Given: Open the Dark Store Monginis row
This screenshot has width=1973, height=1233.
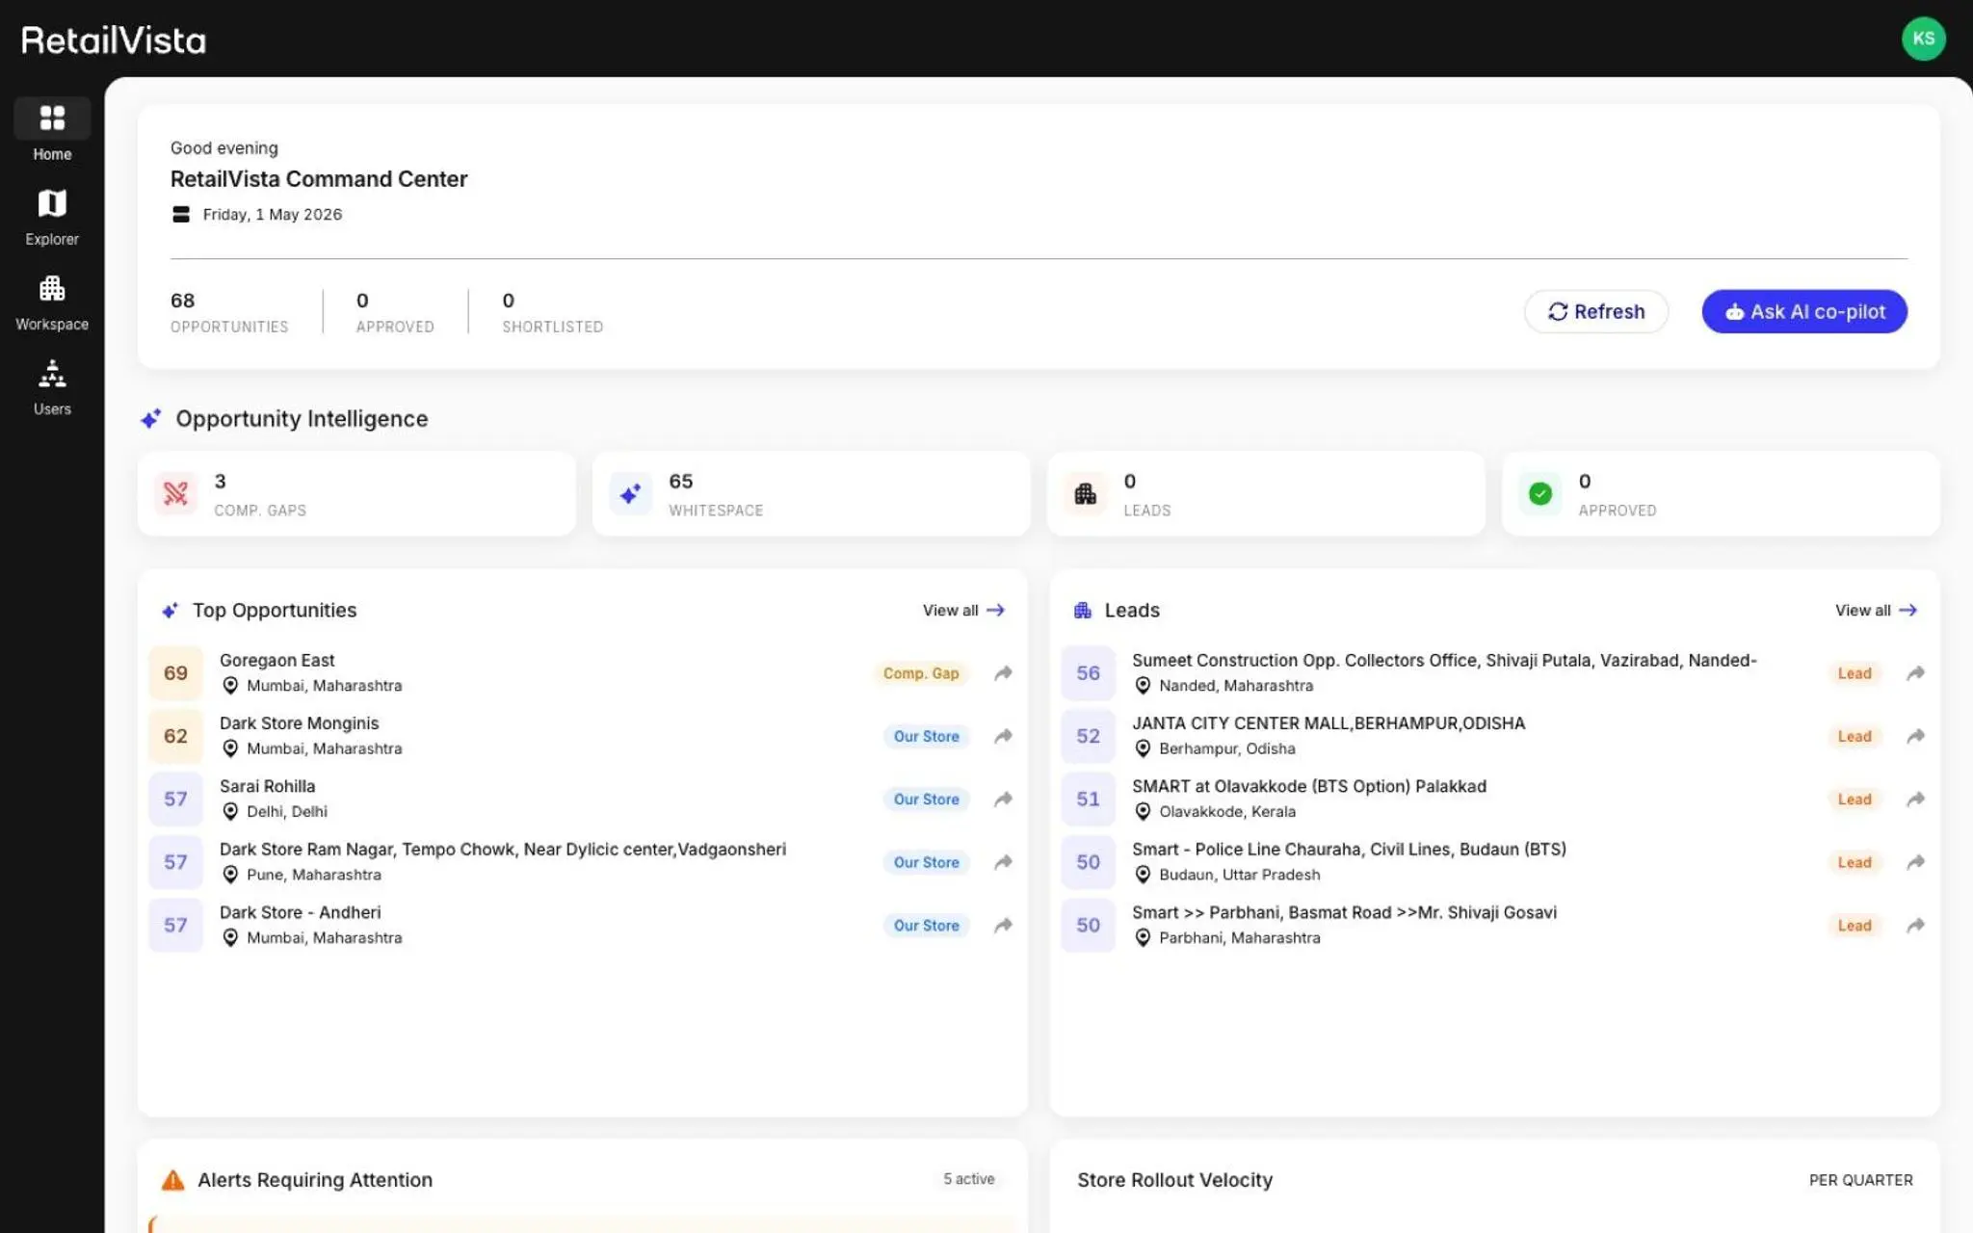Looking at the screenshot, I should (x=582, y=736).
